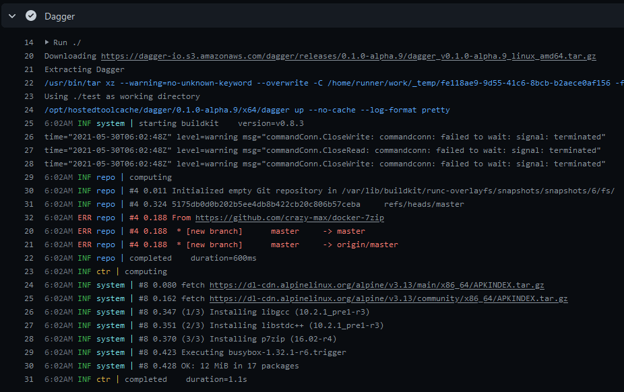
Task: Select line number beside 'Extracting Dagger'
Action: tap(29, 69)
